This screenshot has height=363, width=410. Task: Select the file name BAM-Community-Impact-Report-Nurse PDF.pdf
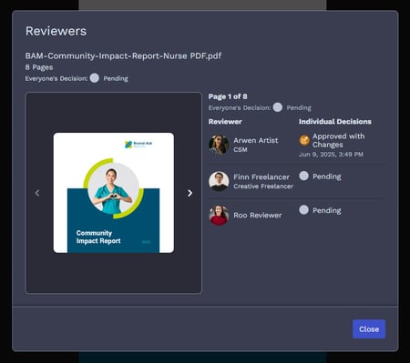pos(123,55)
